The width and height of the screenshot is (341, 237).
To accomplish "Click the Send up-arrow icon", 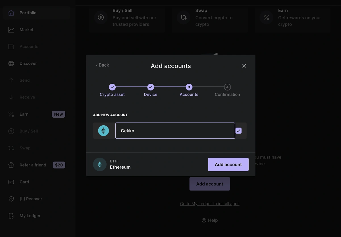I will [11, 80].
